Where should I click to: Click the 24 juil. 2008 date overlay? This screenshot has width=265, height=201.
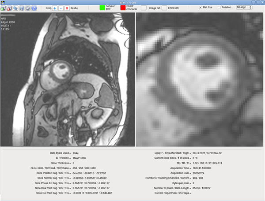(x=8, y=22)
